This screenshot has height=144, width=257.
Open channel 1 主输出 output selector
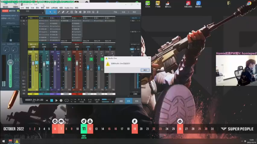[33, 47]
